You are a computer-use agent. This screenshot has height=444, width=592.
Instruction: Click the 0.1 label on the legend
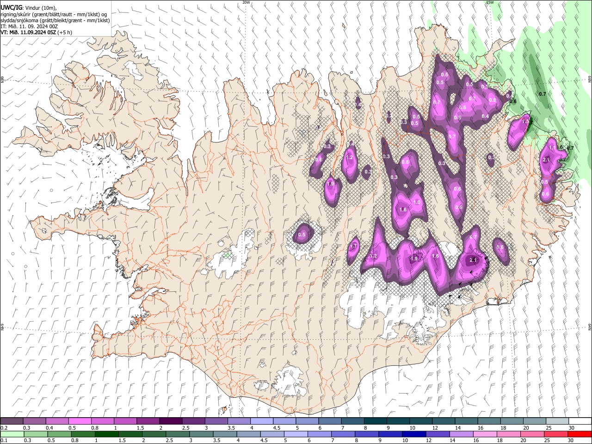[x=4, y=441]
